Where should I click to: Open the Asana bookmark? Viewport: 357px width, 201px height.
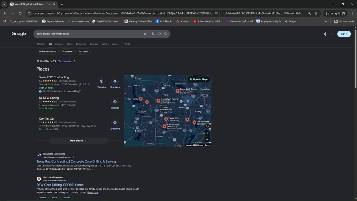click(x=183, y=21)
